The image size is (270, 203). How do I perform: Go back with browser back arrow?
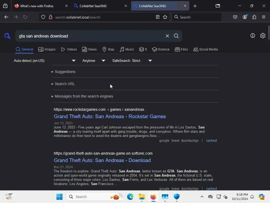tap(6, 17)
